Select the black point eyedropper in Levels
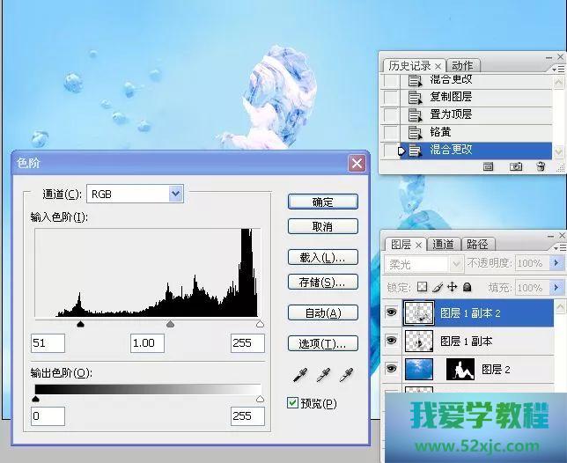This screenshot has height=463, width=567. (x=301, y=376)
